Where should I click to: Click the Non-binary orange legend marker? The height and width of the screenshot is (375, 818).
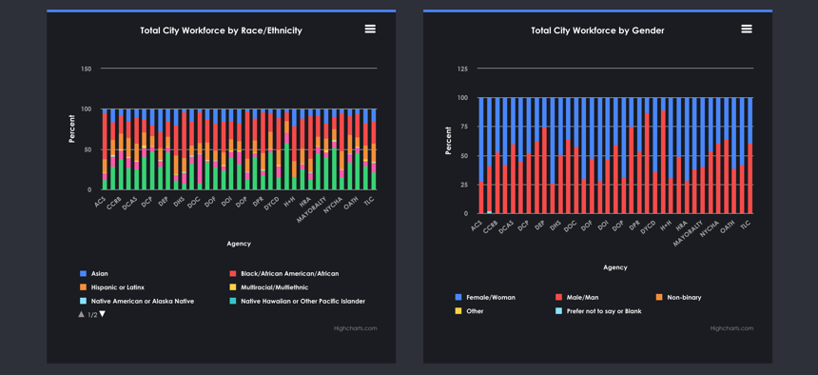(659, 297)
